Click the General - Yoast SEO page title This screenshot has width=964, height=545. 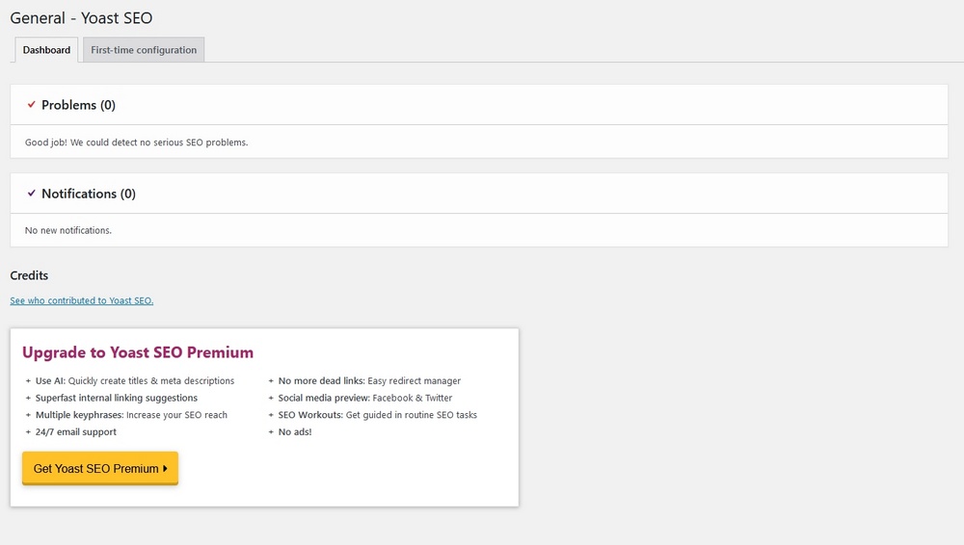81,18
